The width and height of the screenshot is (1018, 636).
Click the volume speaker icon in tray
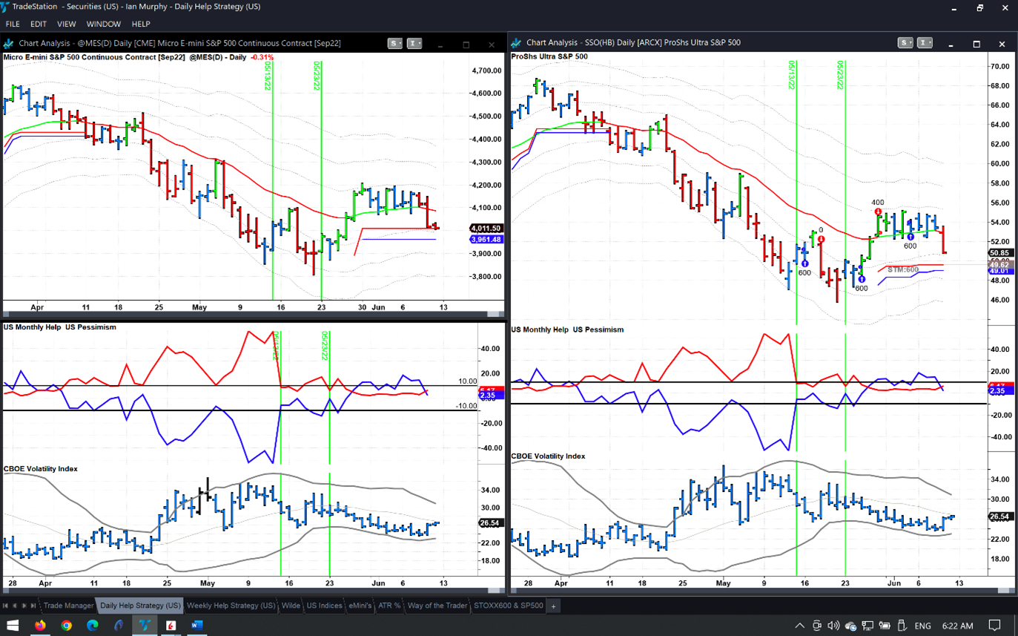pyautogui.click(x=833, y=626)
